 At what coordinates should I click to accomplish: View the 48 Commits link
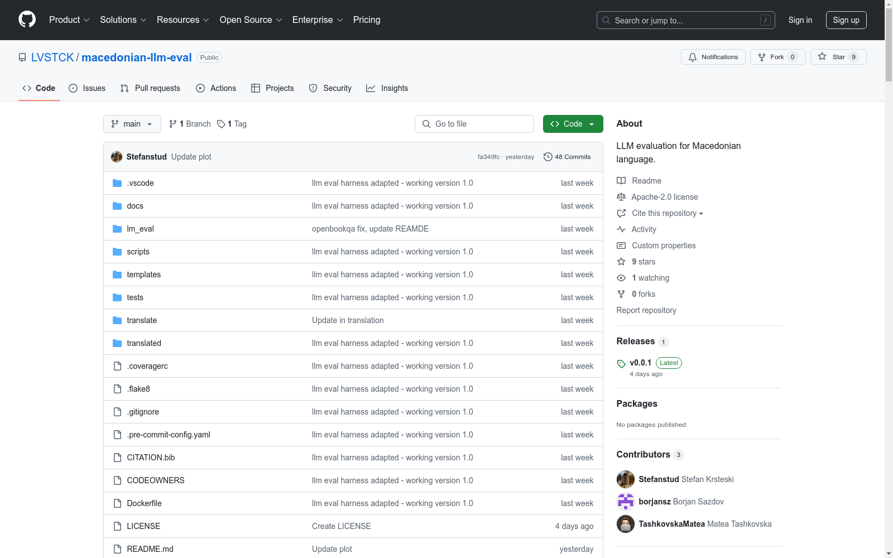567,157
